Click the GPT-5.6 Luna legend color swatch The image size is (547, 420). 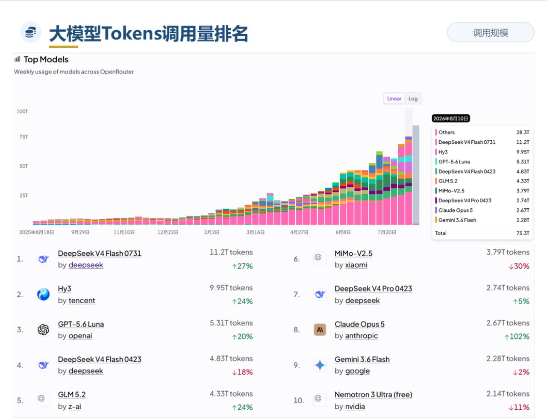(436, 162)
